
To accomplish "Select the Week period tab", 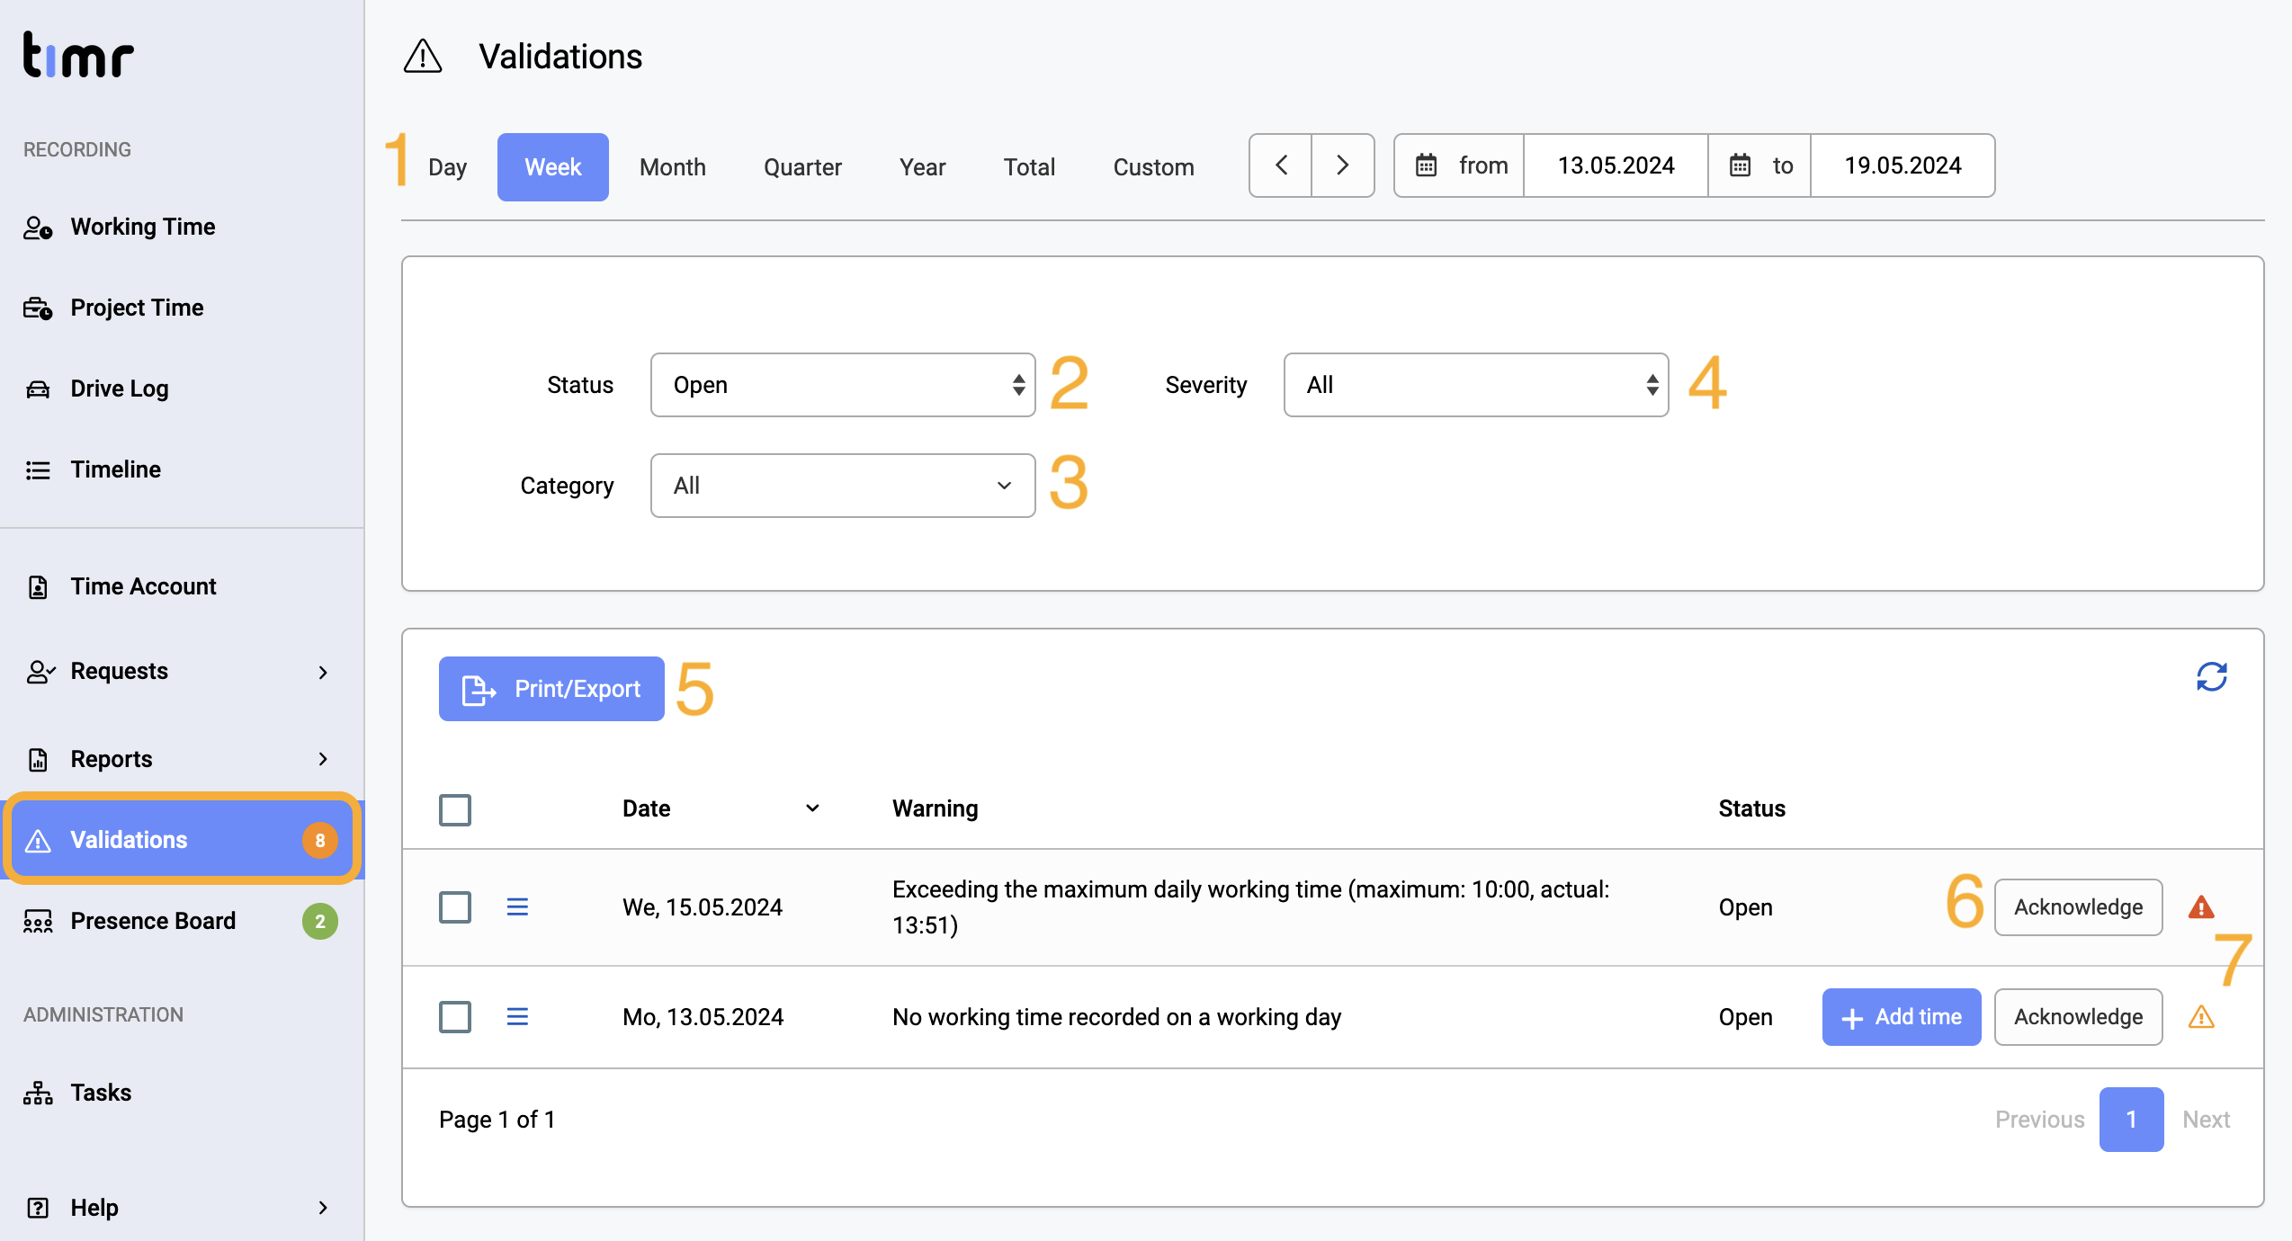I will pyautogui.click(x=553, y=167).
